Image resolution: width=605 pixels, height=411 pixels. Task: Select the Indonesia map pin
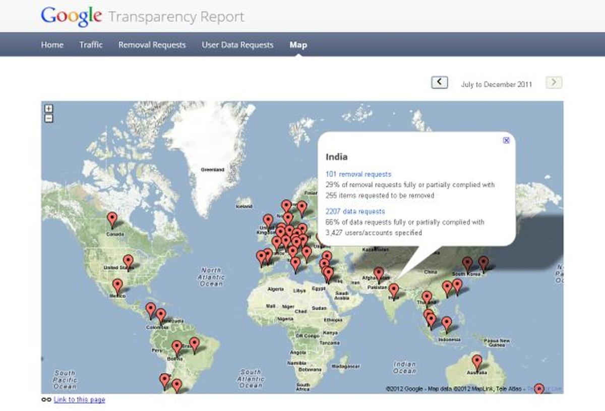point(447,323)
